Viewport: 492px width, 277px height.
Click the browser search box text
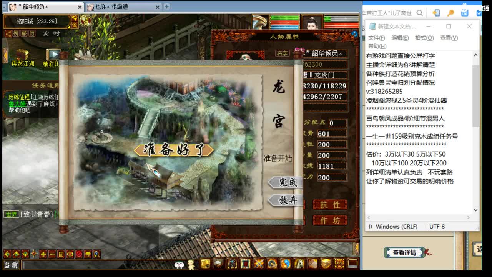click(x=387, y=13)
